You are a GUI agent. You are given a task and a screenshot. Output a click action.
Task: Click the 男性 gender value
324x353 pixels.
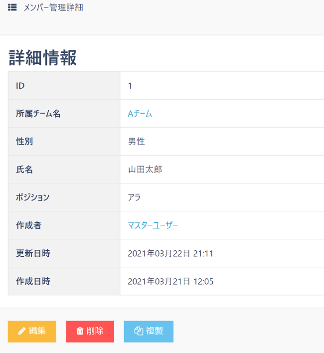136,142
